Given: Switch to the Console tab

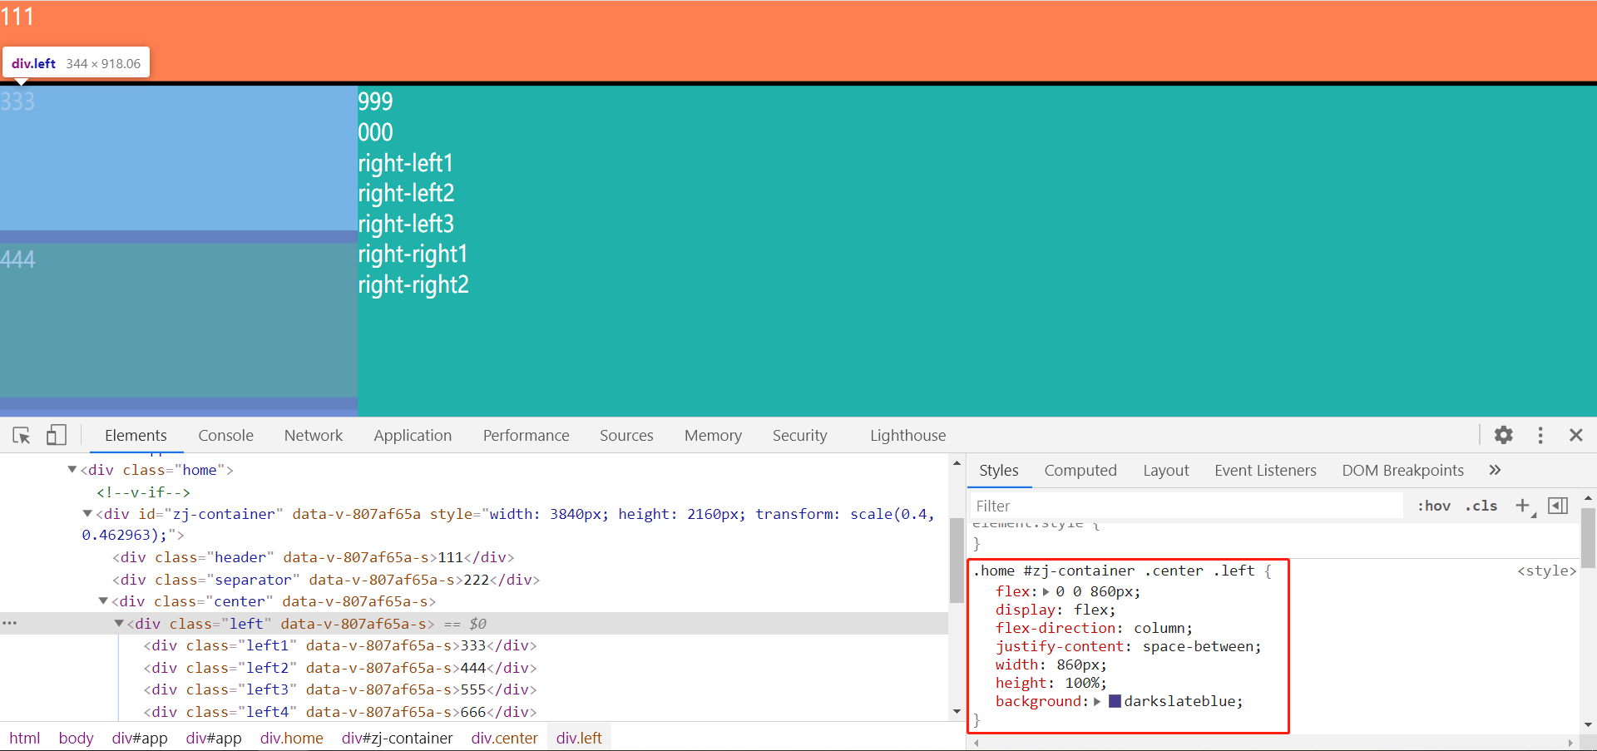Looking at the screenshot, I should pos(225,435).
